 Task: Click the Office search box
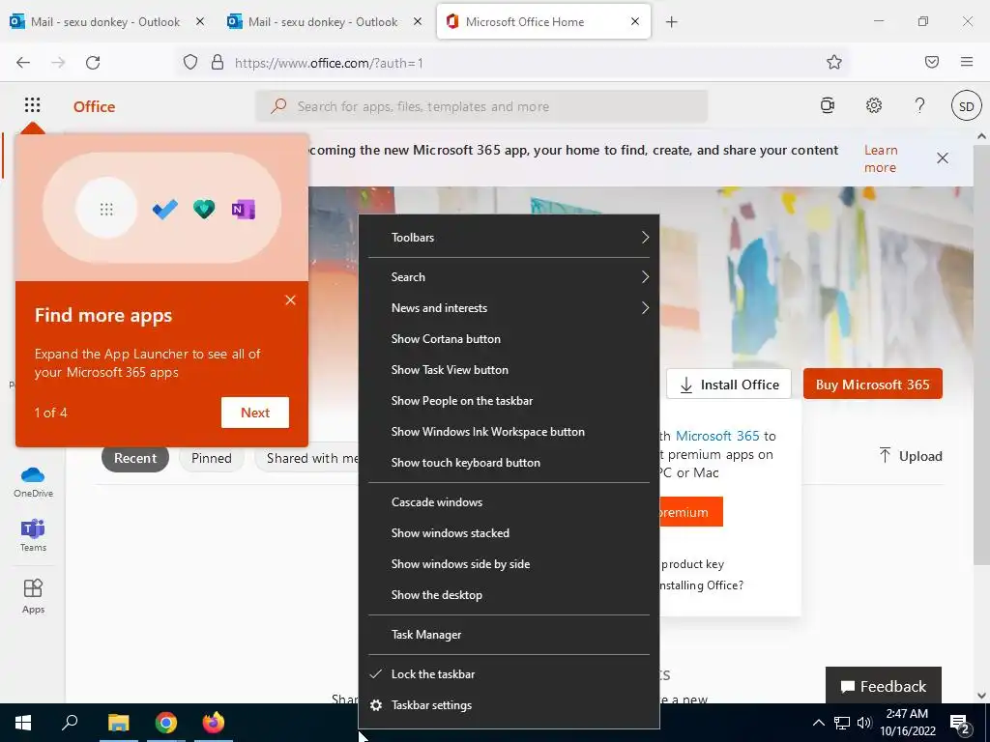pyautogui.click(x=481, y=106)
